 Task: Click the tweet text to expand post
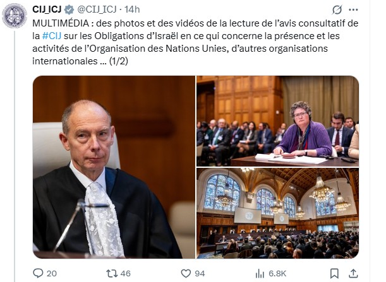195,42
